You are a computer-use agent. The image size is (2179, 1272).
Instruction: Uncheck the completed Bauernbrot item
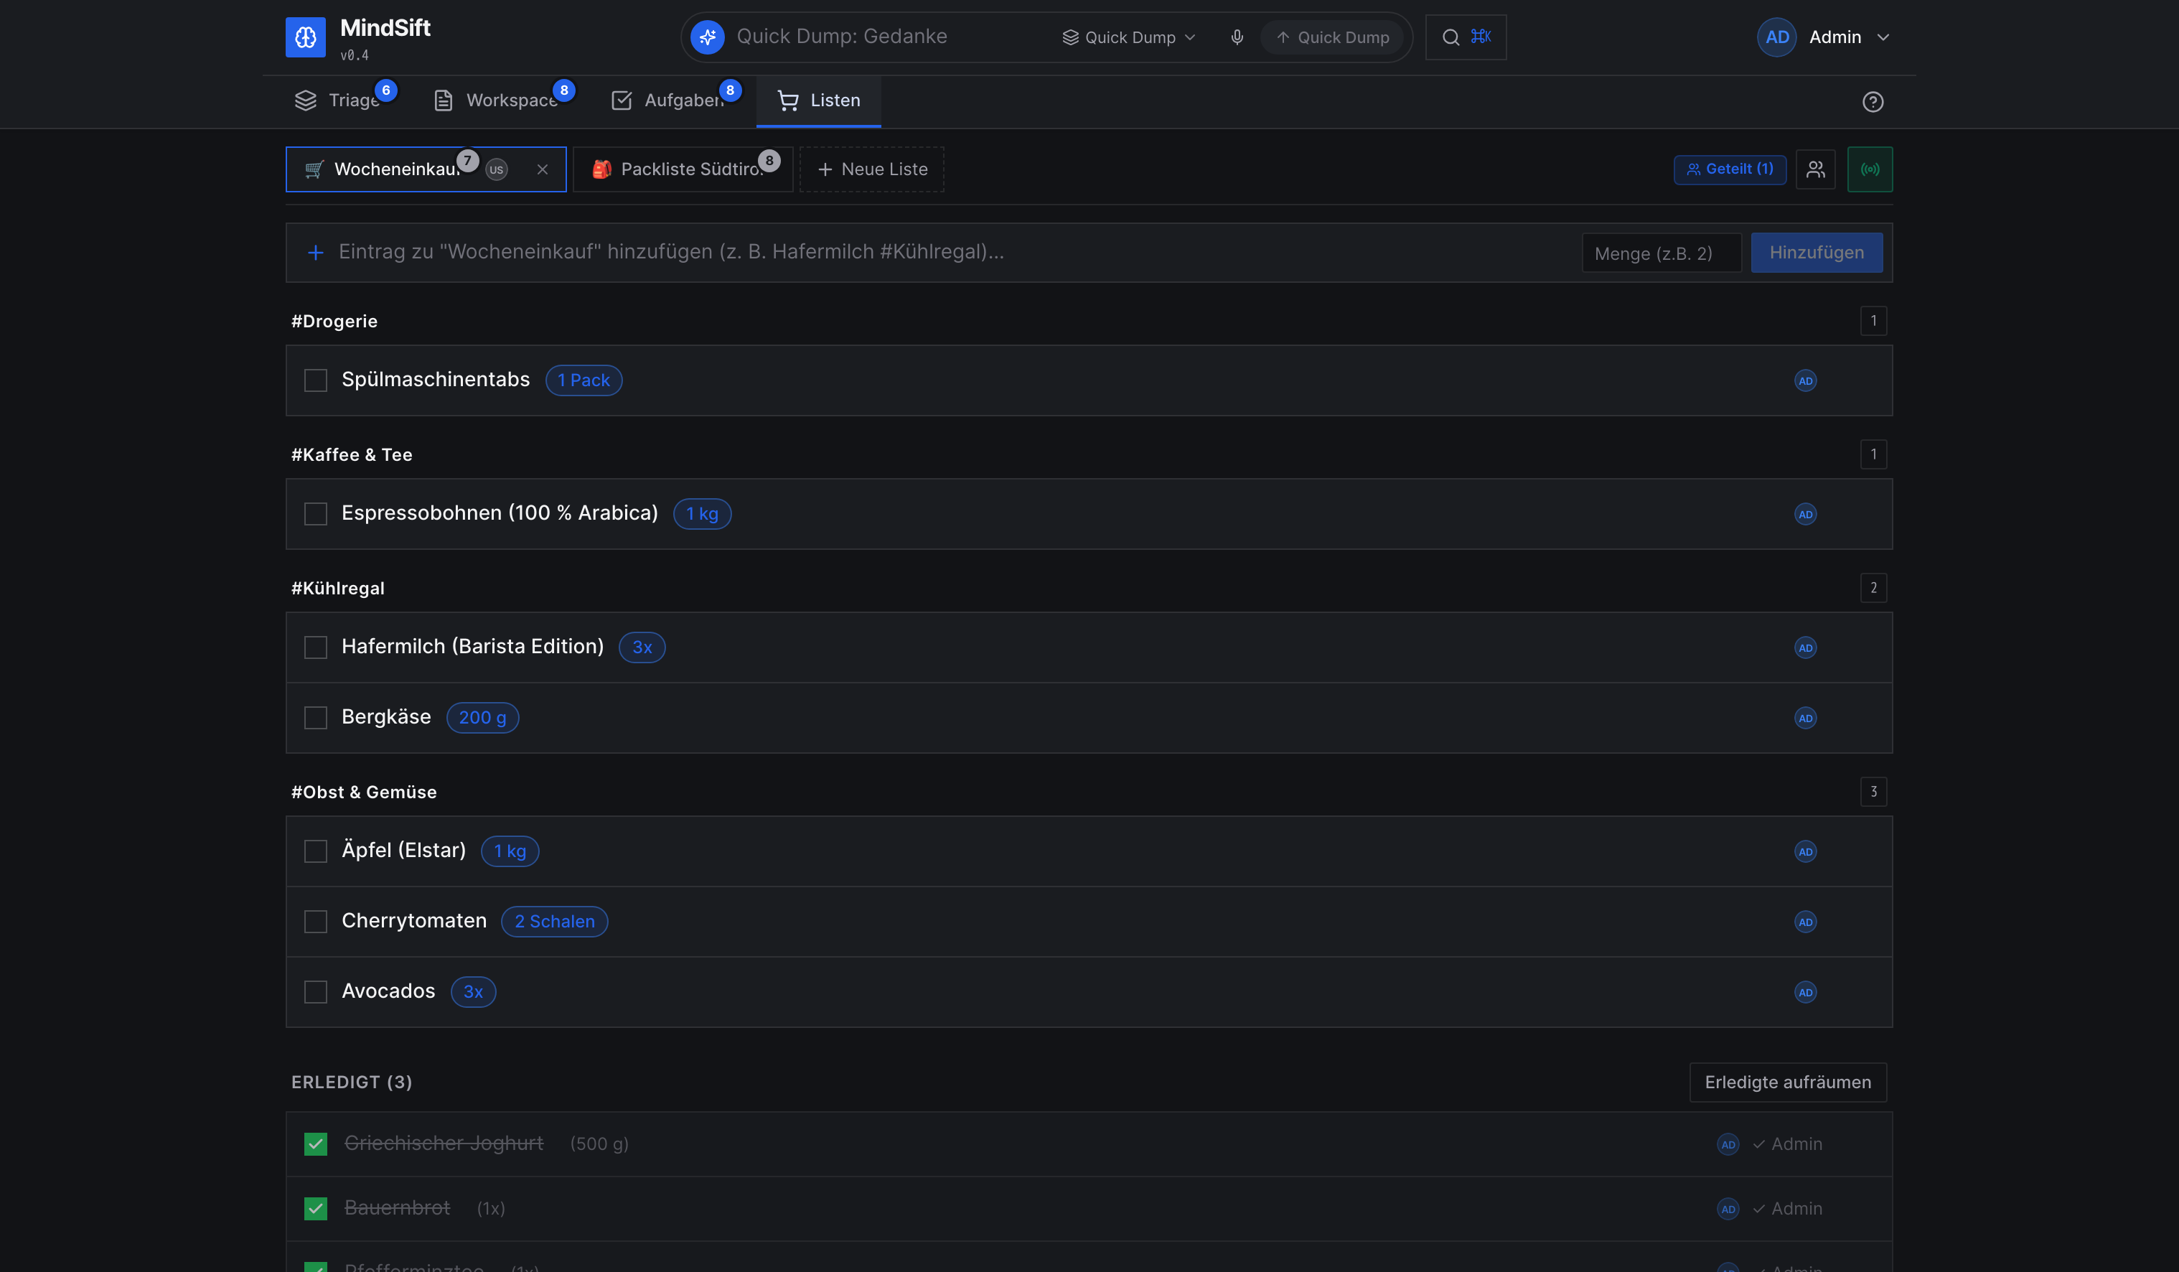(316, 1208)
